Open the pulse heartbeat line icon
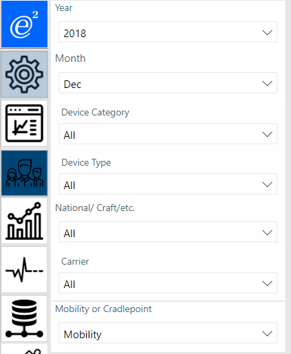 coord(24,269)
